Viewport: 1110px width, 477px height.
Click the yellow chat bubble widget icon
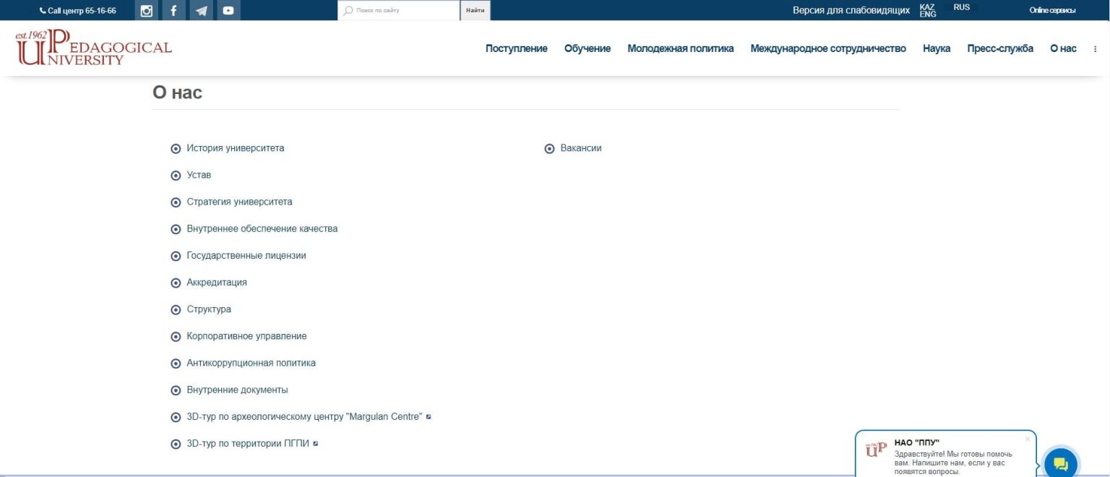click(x=1060, y=463)
